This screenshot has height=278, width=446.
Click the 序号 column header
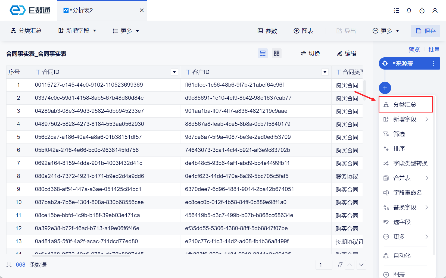pos(18,72)
